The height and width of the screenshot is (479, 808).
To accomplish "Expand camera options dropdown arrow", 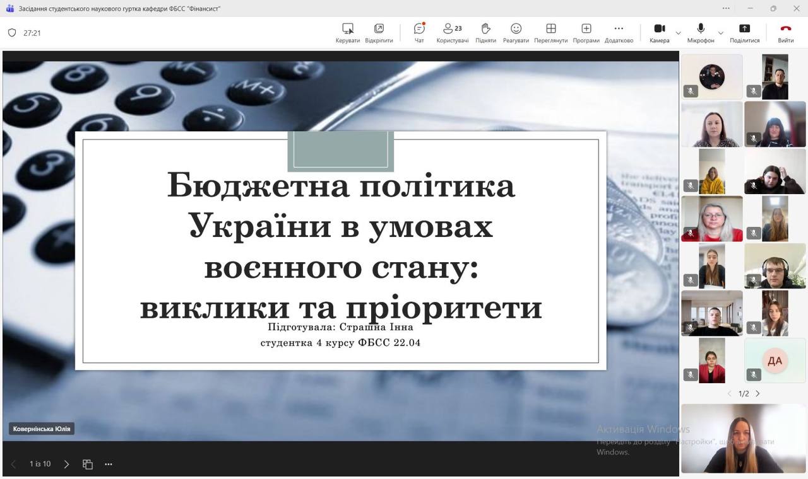I will point(678,33).
